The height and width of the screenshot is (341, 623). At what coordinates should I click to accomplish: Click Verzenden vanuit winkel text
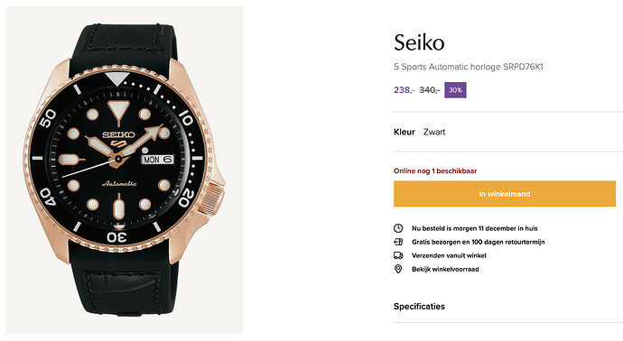click(x=449, y=255)
